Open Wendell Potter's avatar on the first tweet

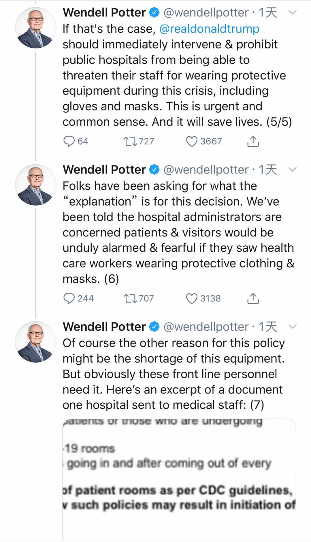35,28
